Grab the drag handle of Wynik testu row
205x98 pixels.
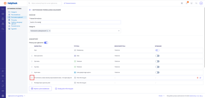click(32, 72)
